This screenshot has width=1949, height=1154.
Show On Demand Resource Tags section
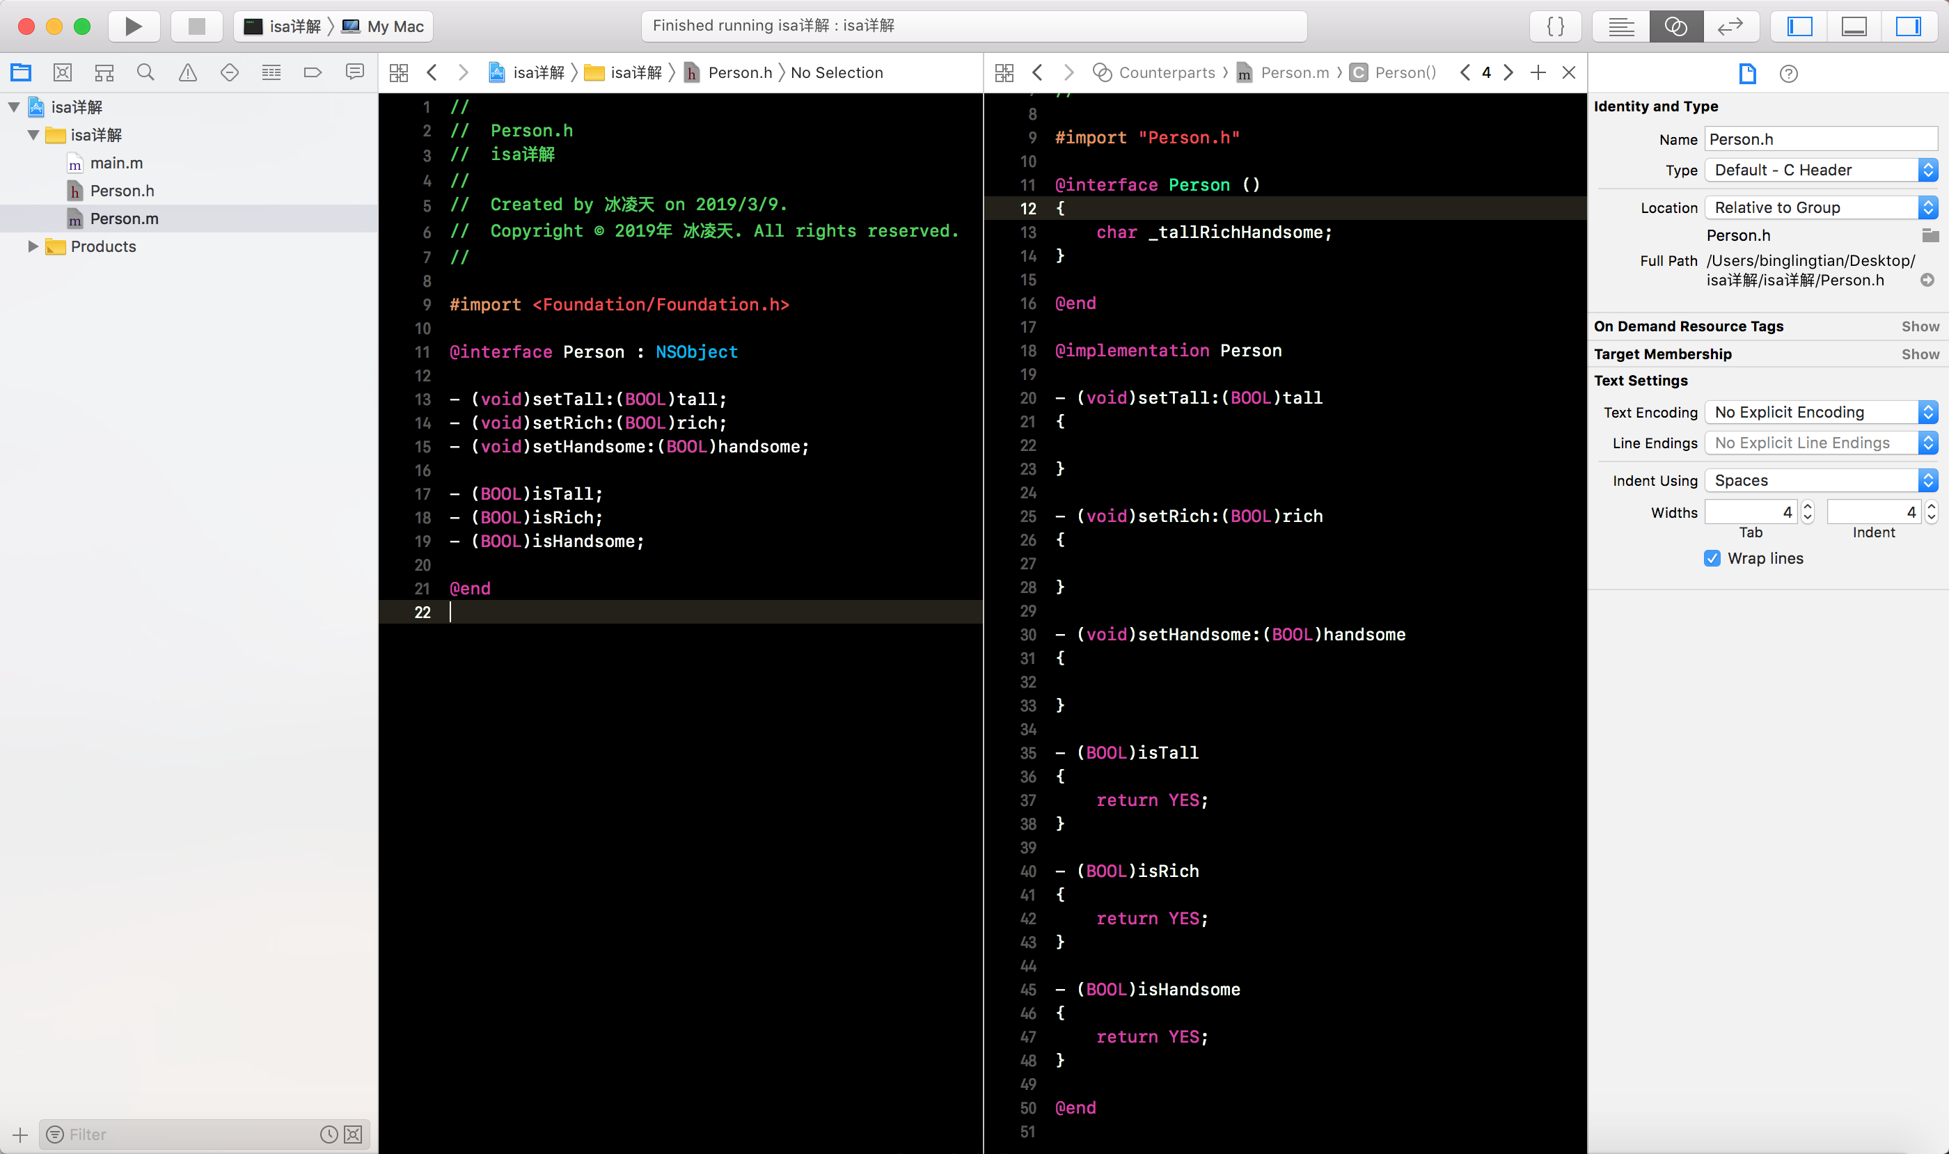click(x=1920, y=326)
